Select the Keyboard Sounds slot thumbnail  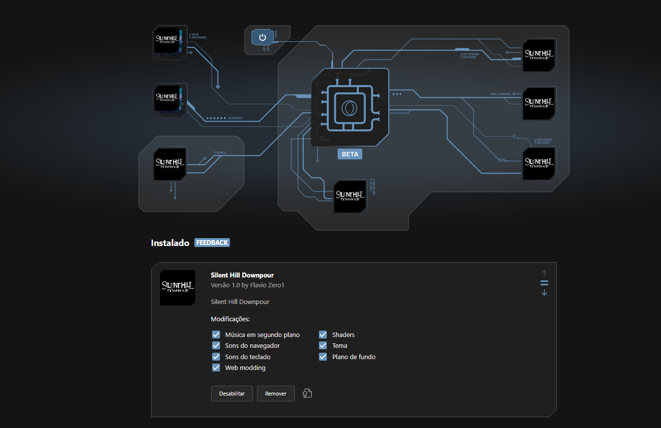539,55
